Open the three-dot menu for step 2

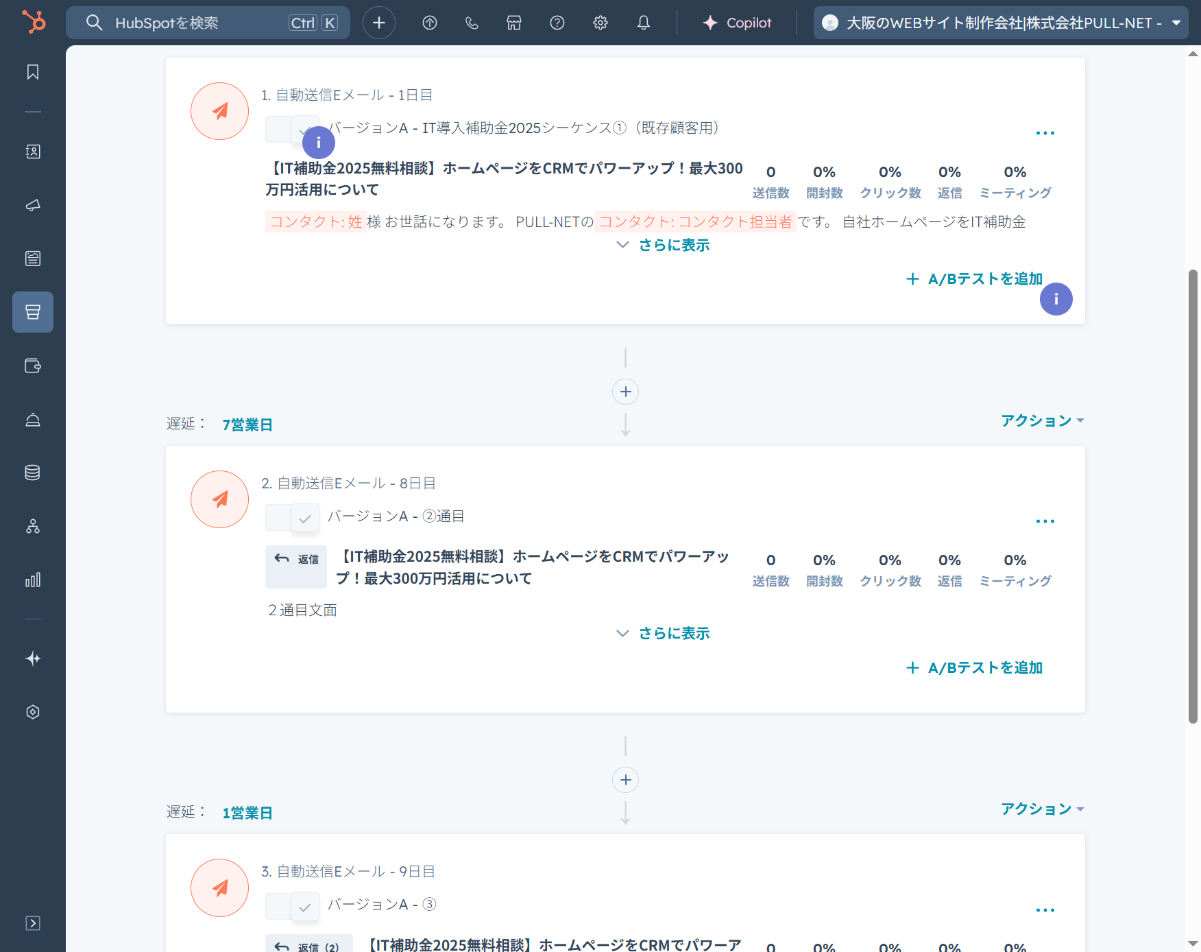[1045, 521]
